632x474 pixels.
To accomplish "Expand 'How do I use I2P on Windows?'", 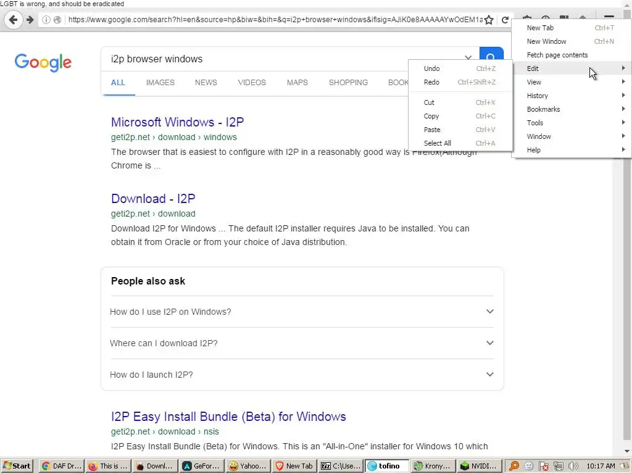I will point(302,312).
